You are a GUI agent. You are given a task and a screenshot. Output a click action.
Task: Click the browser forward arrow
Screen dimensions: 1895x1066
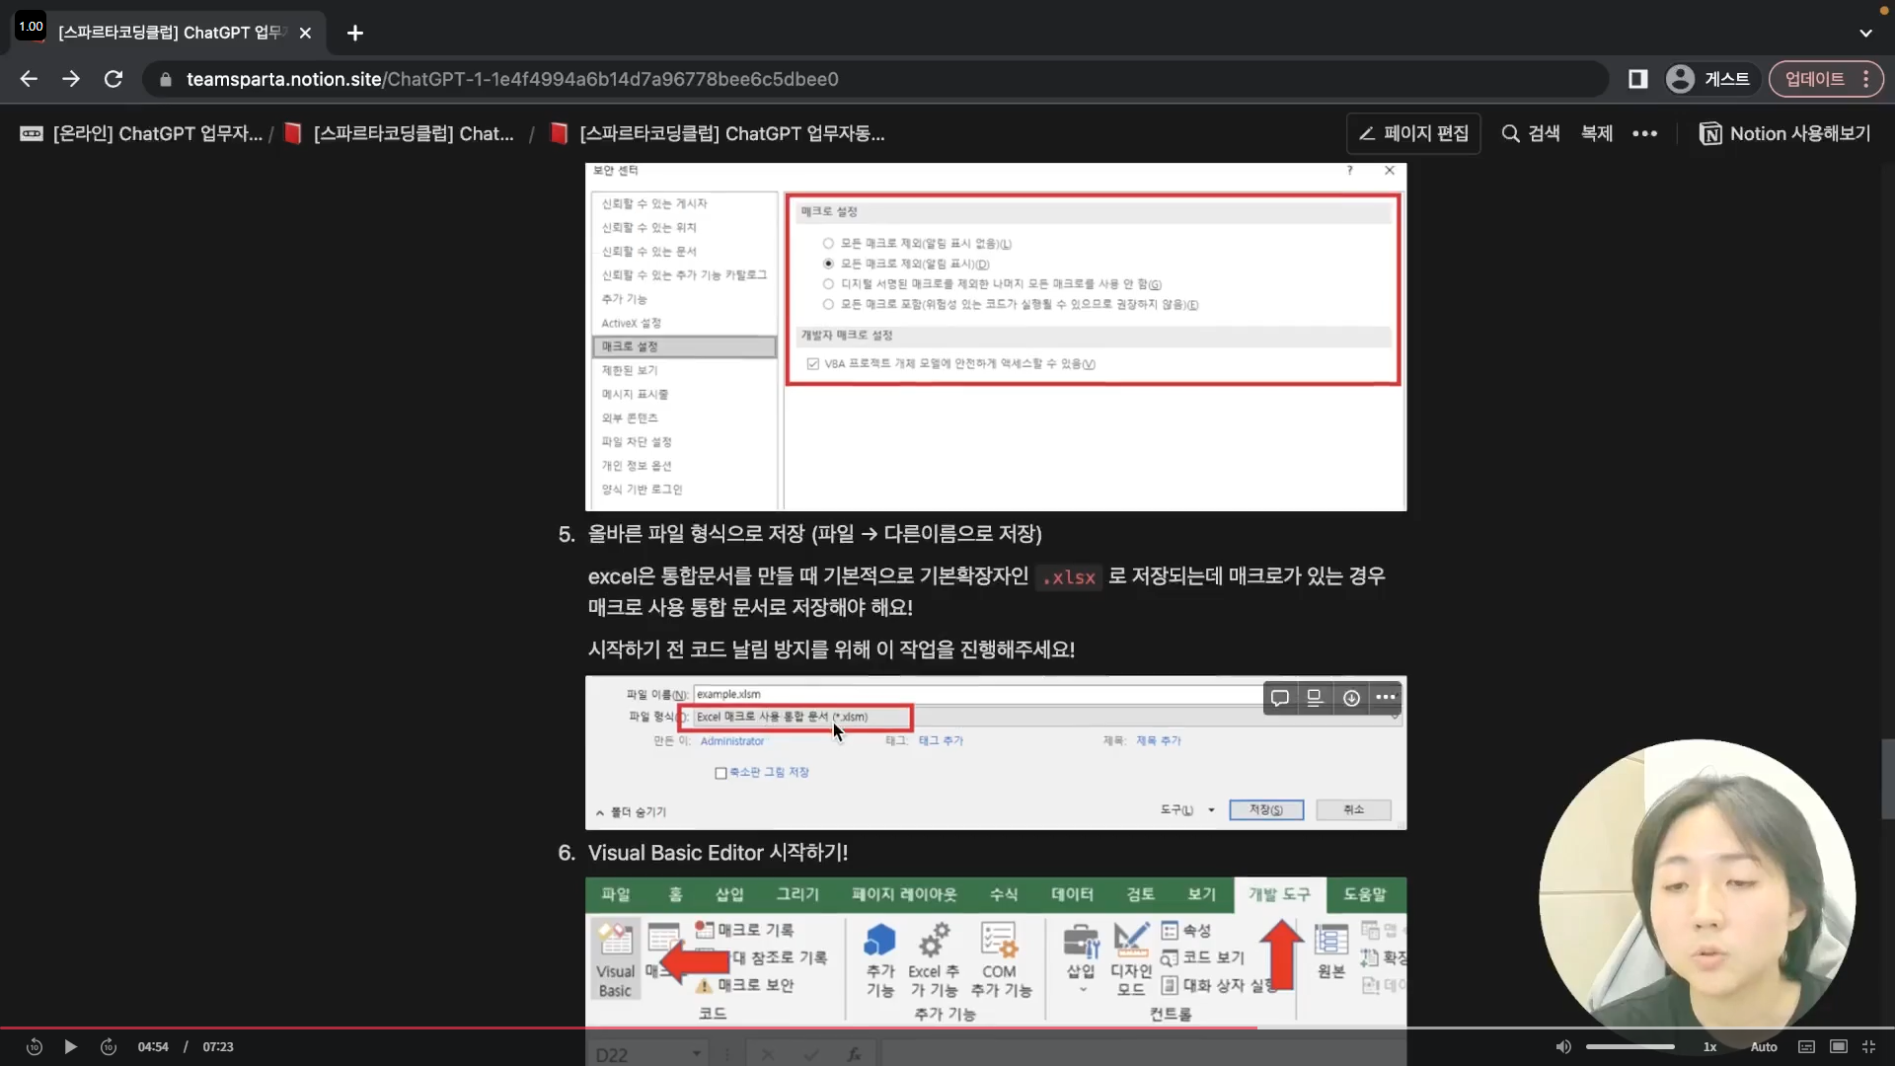pos(71,79)
